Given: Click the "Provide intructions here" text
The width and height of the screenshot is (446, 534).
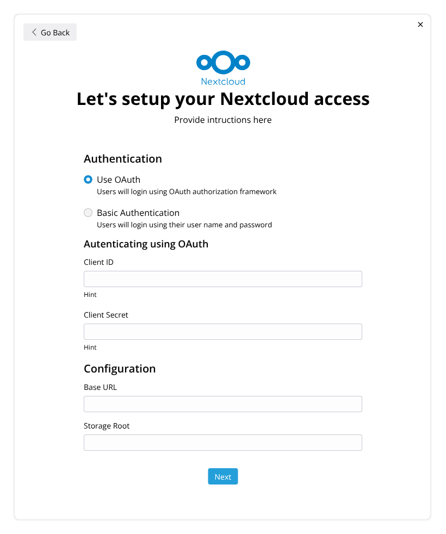Looking at the screenshot, I should tap(223, 120).
